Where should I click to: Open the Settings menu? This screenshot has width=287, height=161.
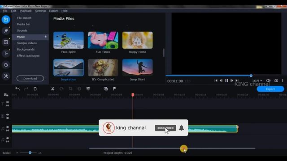pyautogui.click(x=41, y=11)
